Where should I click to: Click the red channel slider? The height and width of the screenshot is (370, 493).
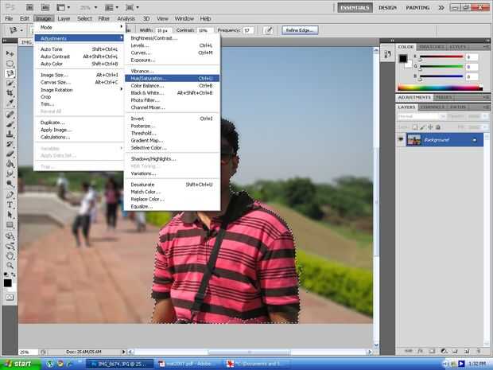(x=441, y=57)
